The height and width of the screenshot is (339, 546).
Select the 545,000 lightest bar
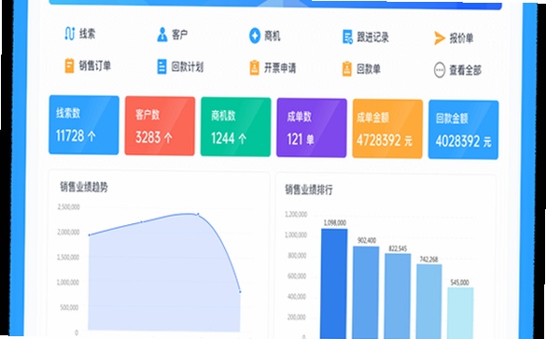pyautogui.click(x=460, y=313)
